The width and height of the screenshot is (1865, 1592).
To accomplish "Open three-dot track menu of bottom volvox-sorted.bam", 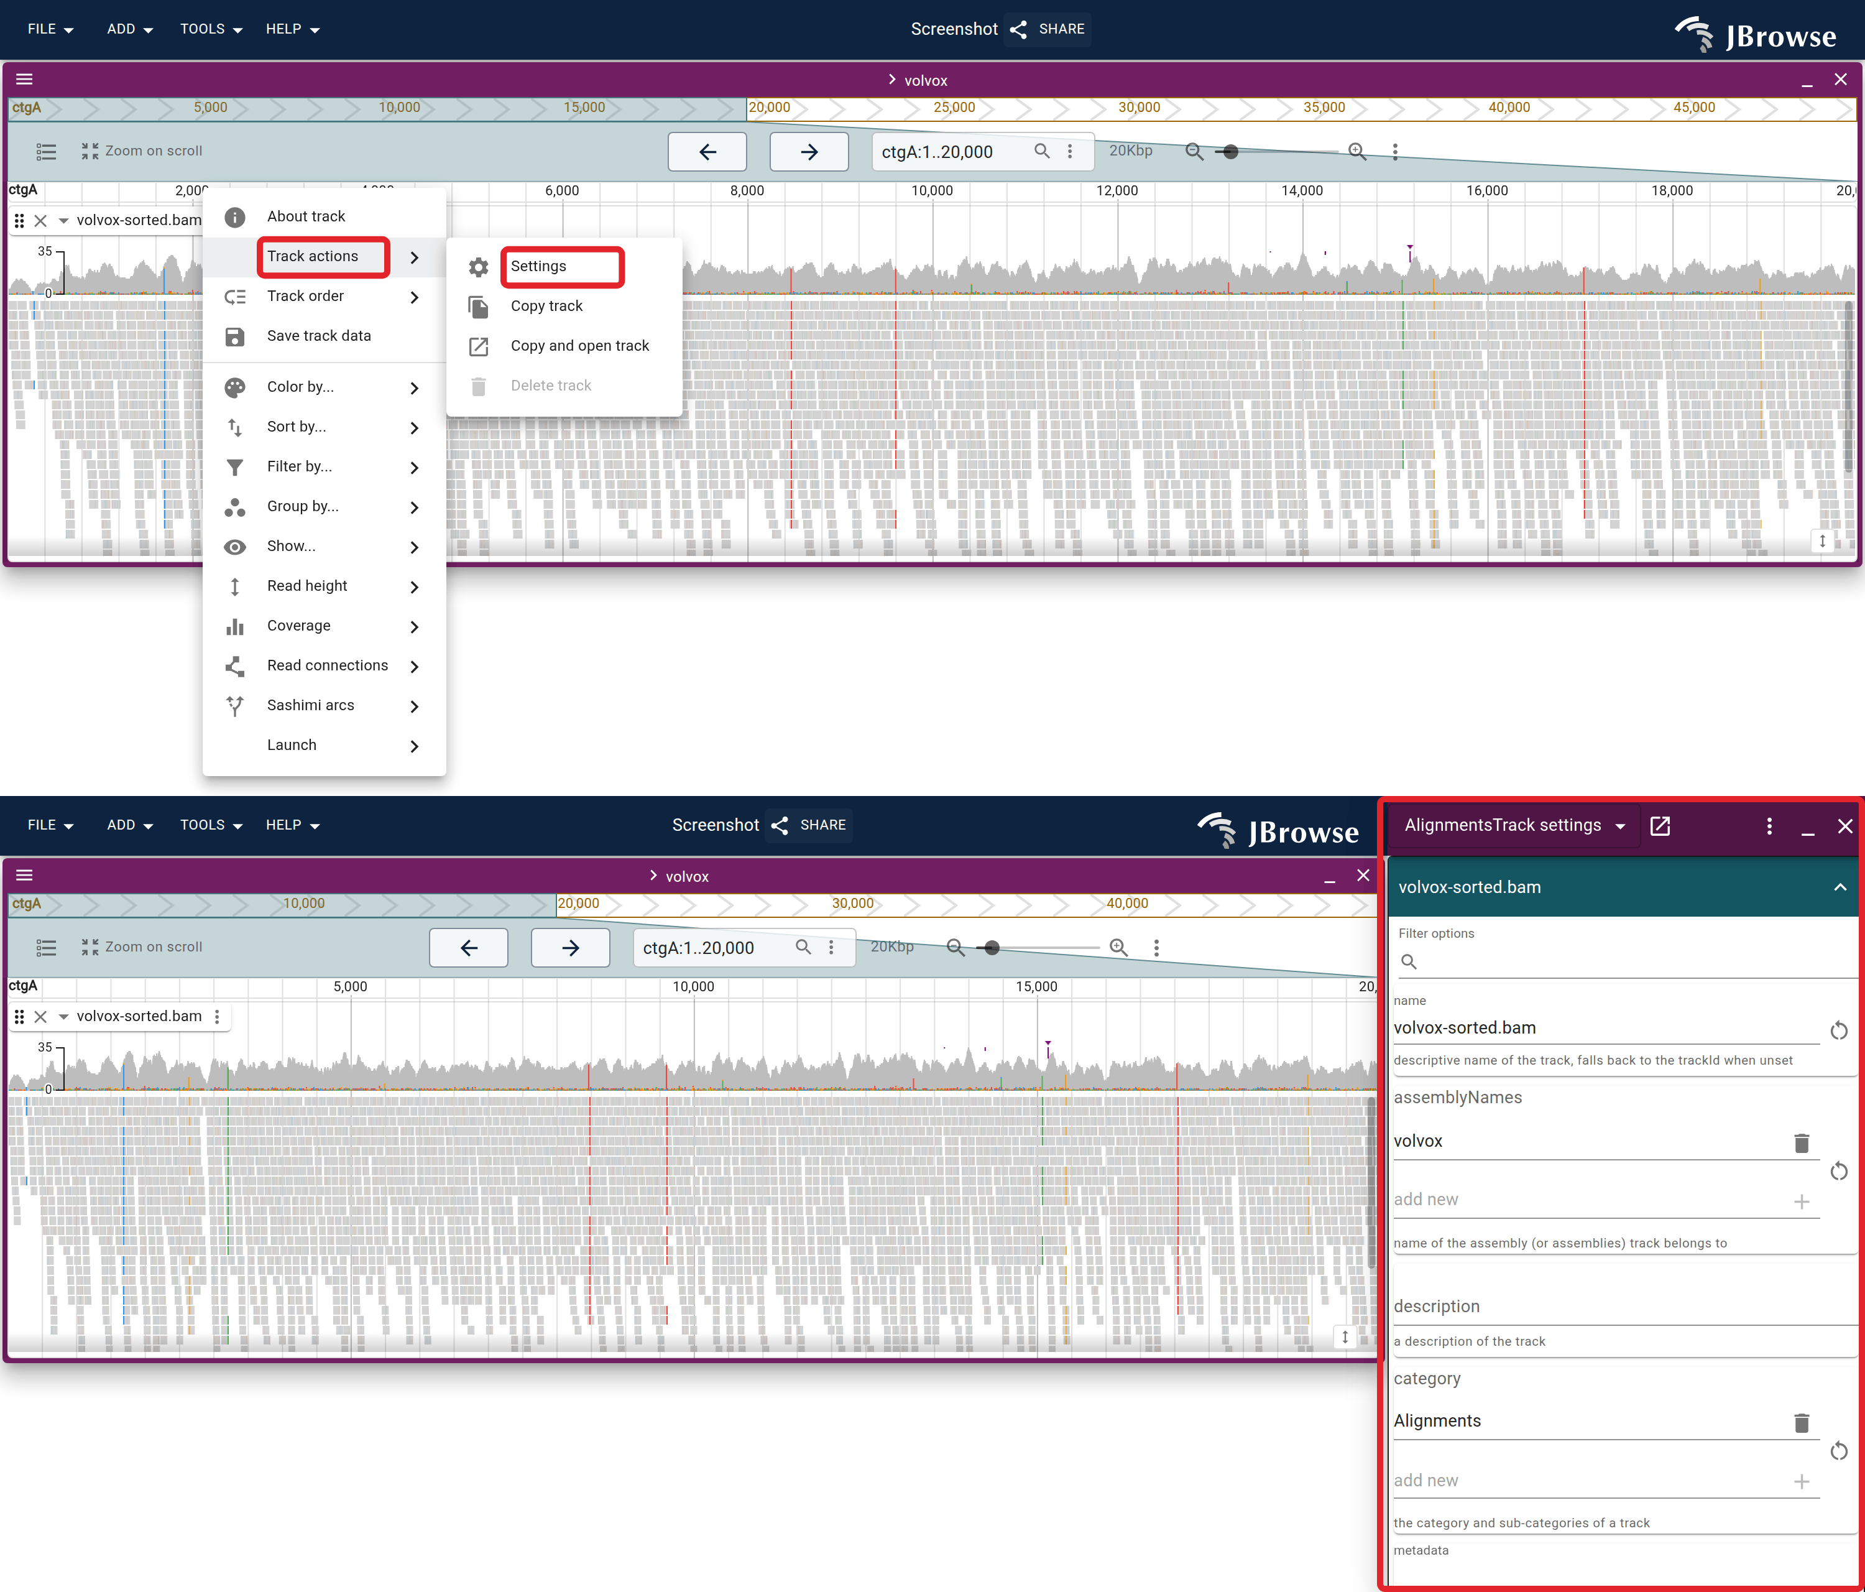I will point(217,1017).
